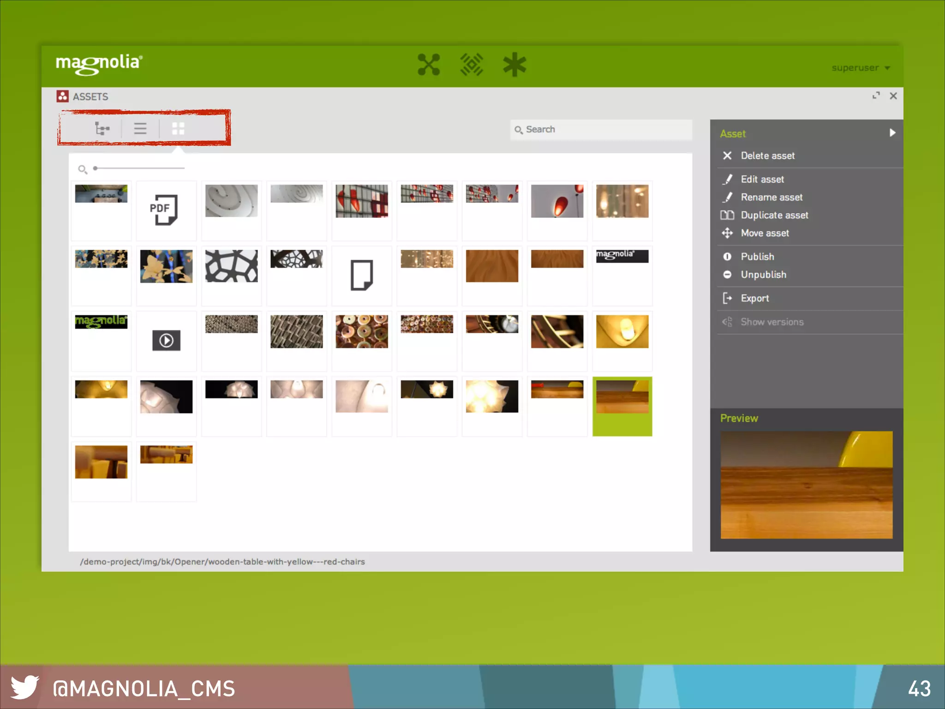Switch to thumbnail grid view
945x709 pixels.
pyautogui.click(x=178, y=128)
